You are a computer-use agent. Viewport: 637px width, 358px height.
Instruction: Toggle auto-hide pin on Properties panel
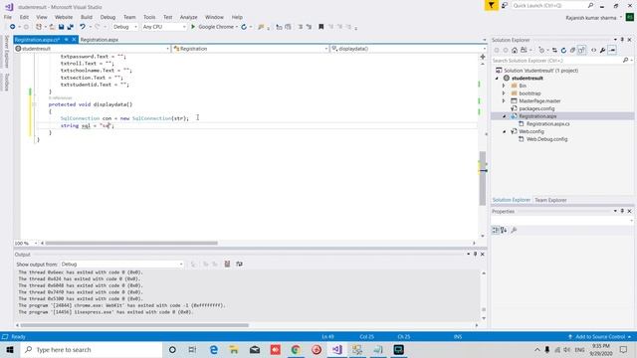point(622,211)
